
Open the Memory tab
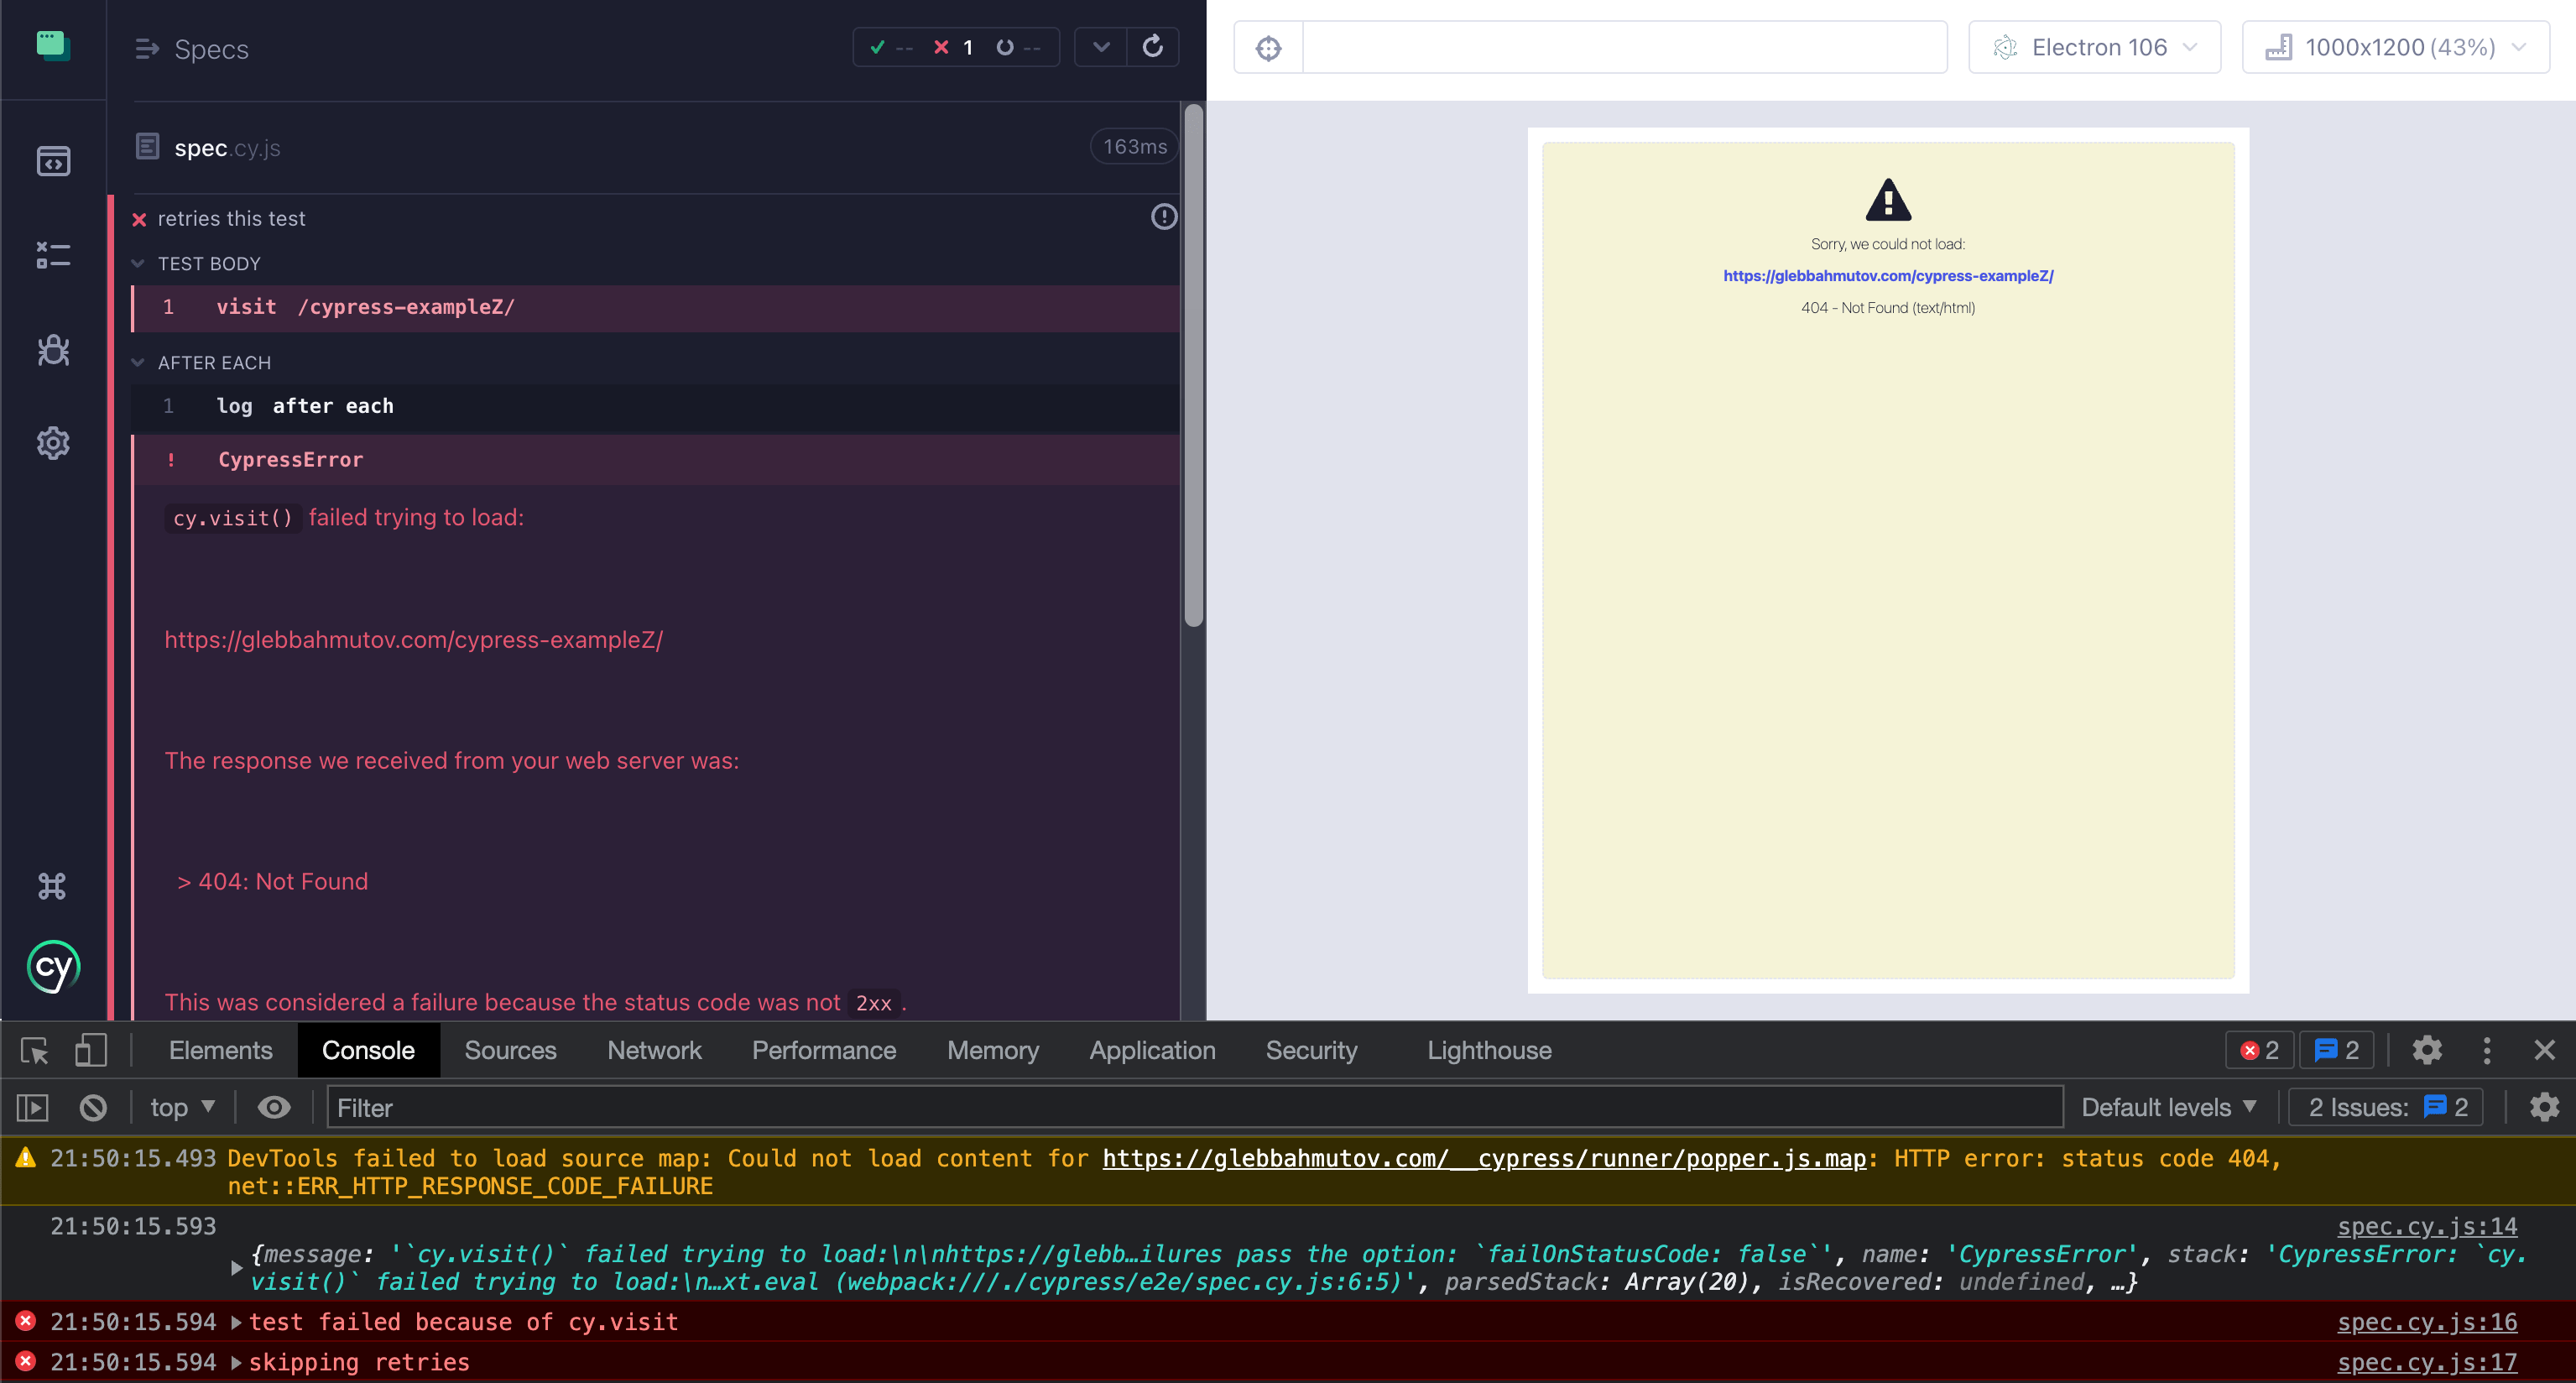coord(993,1050)
